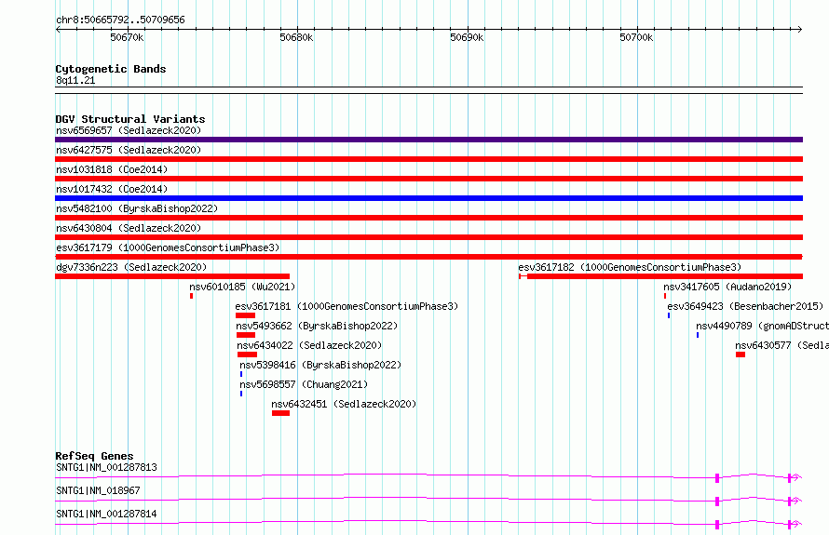The image size is (829, 535).
Task: Click the chr8:50665792..50709656 coordinate text
Action: click(x=120, y=20)
